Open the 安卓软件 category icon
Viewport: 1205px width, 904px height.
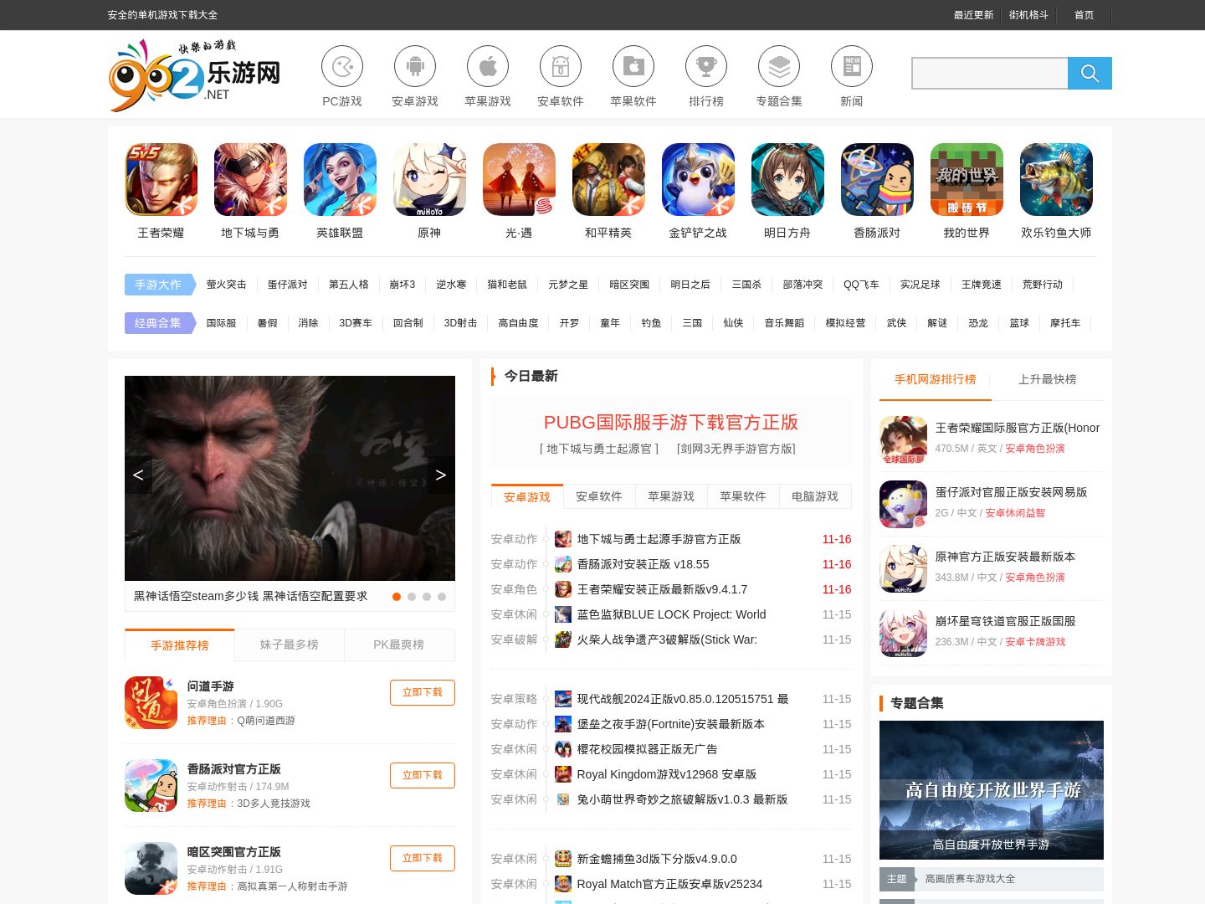[x=561, y=67]
